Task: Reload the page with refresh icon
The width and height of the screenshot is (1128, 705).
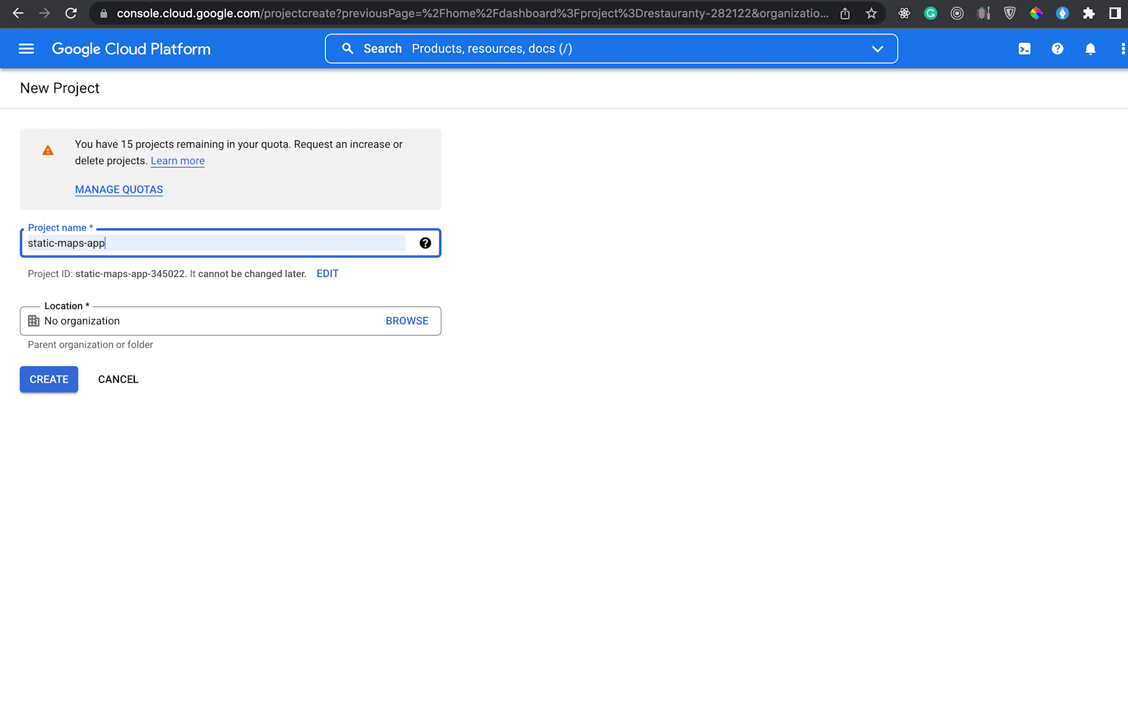Action: click(71, 14)
